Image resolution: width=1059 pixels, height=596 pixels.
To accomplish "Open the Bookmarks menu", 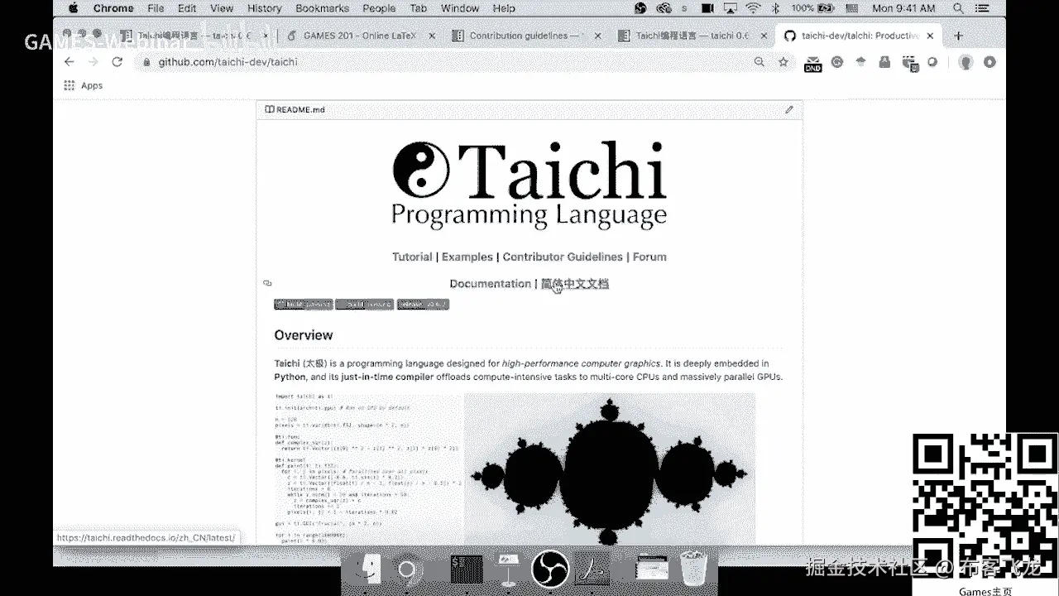I will 321,8.
